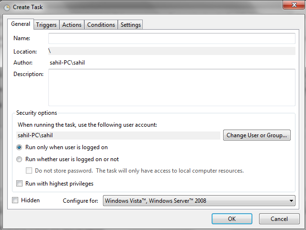Viewport: 306px width, 230px height.
Task: Click the Security options group label
Action: [x=36, y=113]
